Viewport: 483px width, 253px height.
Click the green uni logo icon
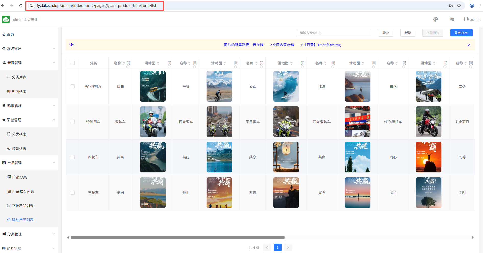tap(6, 19)
